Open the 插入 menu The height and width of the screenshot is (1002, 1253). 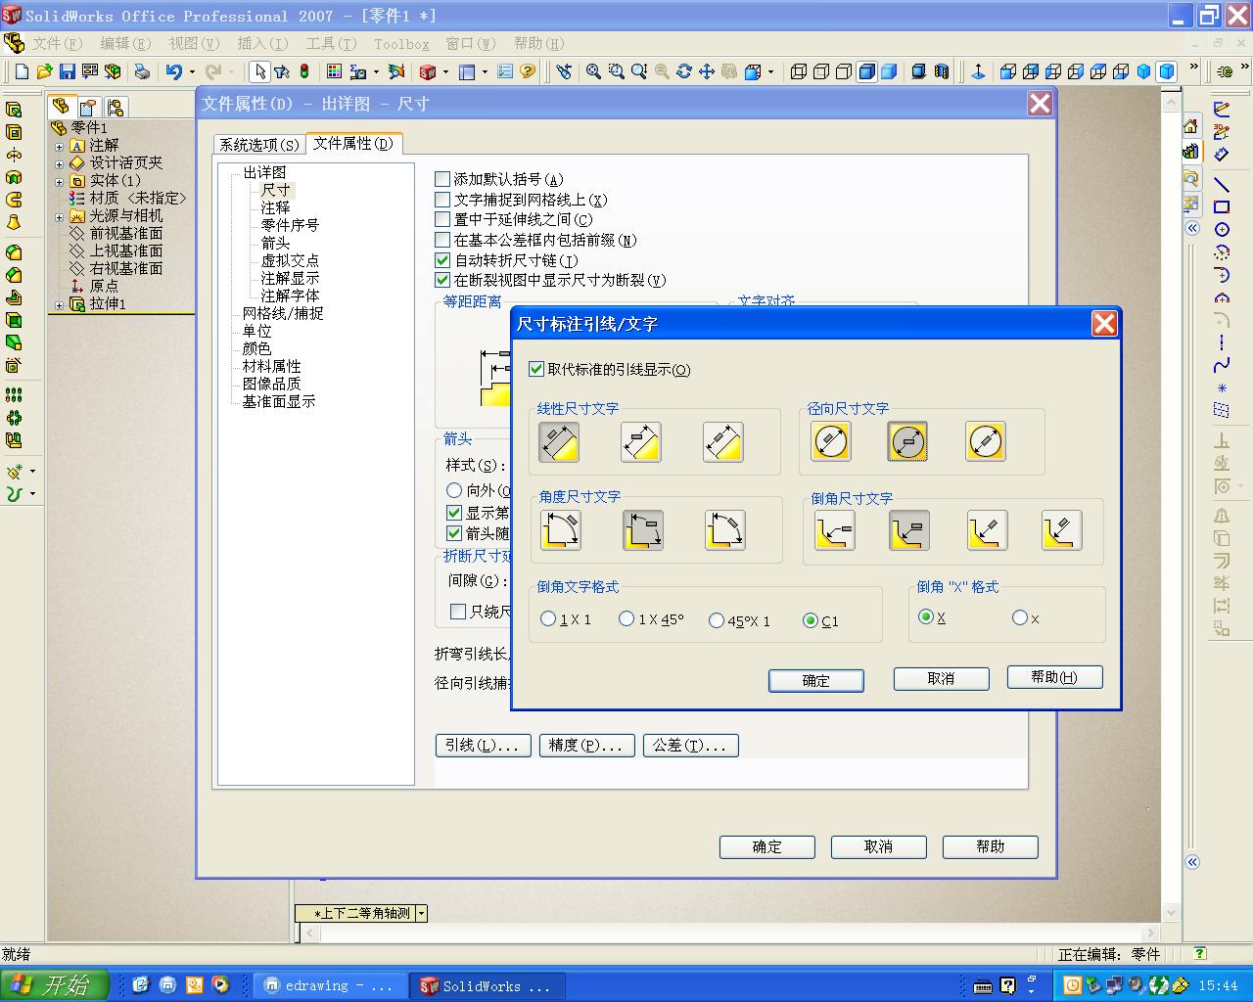(x=262, y=43)
